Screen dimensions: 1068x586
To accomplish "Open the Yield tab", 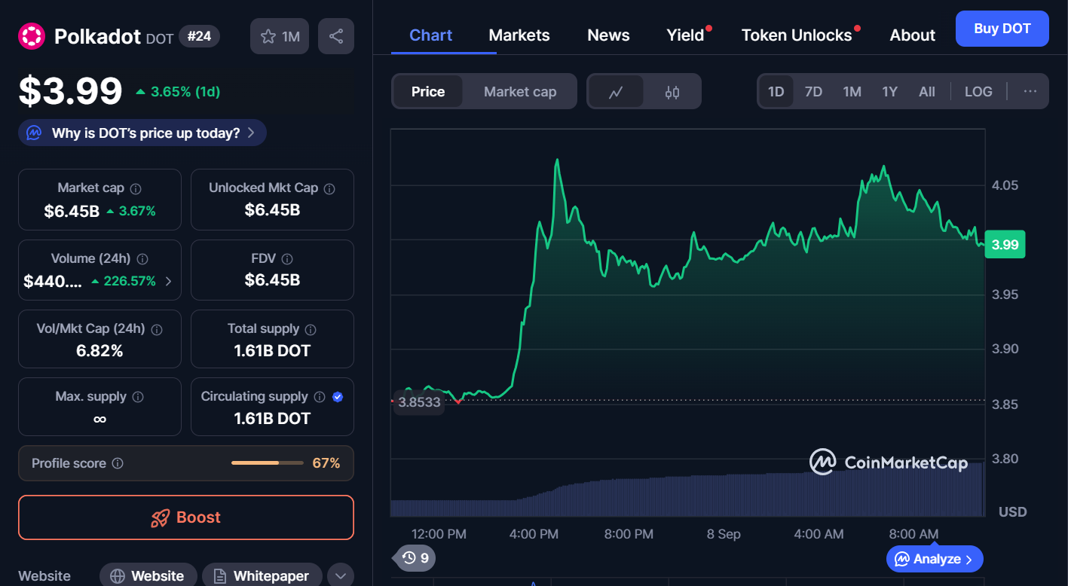I will pos(686,35).
